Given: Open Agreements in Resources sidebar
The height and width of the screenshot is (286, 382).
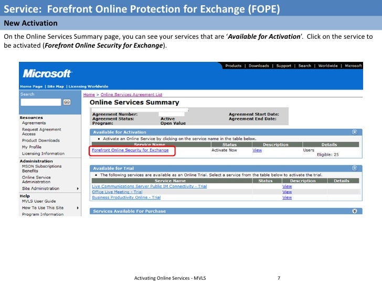Looking at the screenshot, I should click(x=34, y=123).
